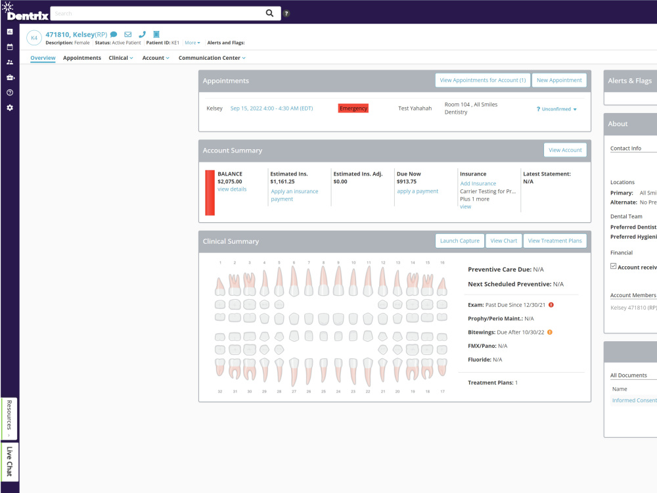Switch to the Appointments tab
This screenshot has width=657, height=493.
click(x=82, y=58)
